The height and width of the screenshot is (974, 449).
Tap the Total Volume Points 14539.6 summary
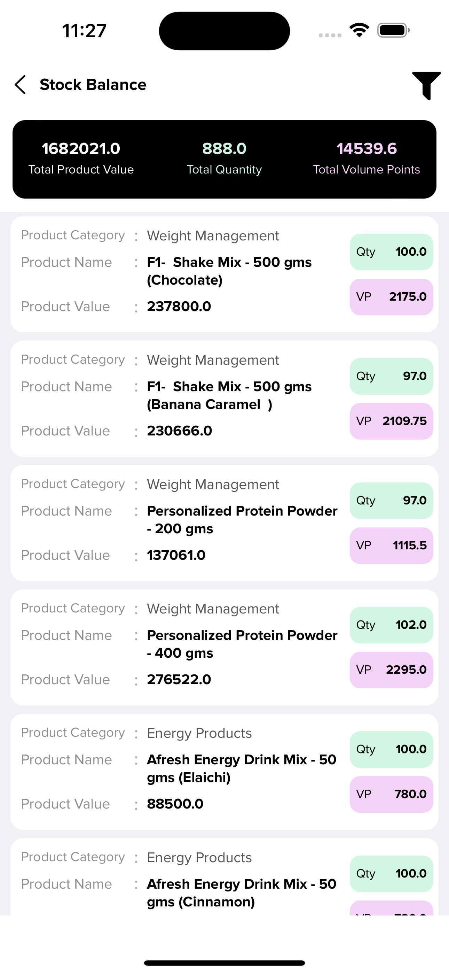(366, 159)
